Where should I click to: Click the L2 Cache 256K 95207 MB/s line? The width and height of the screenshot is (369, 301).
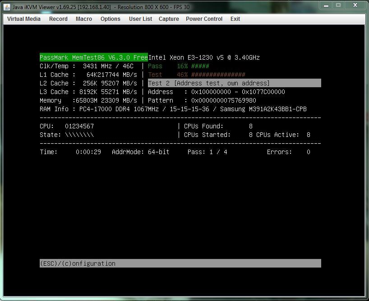pos(88,83)
